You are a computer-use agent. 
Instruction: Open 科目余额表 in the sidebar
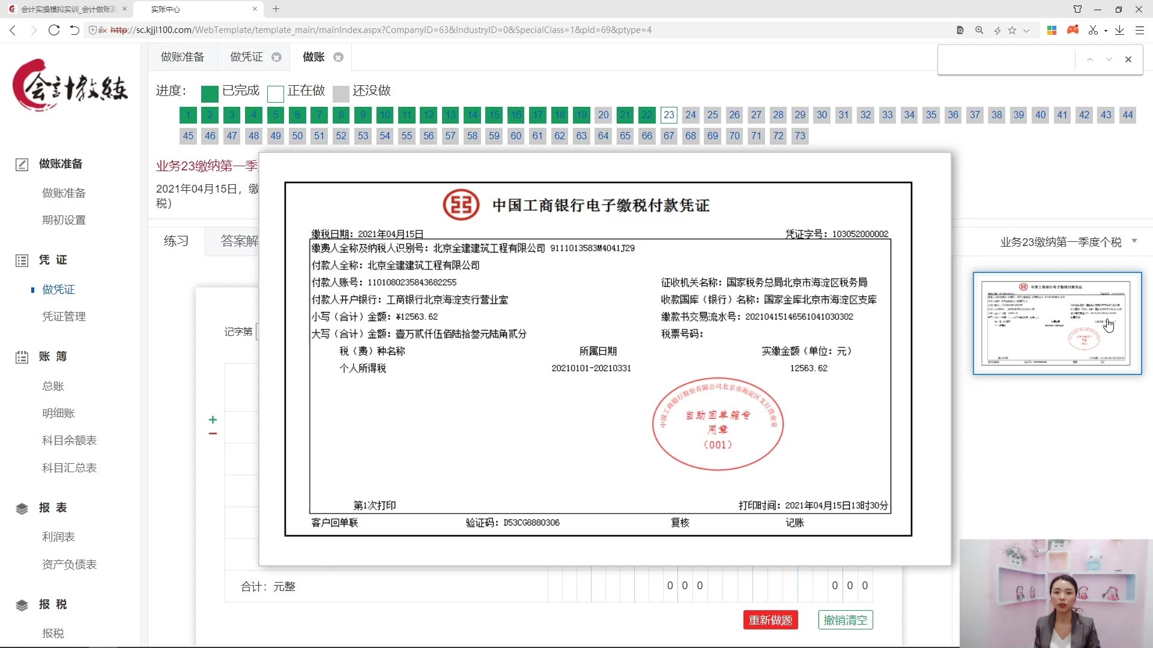point(69,440)
